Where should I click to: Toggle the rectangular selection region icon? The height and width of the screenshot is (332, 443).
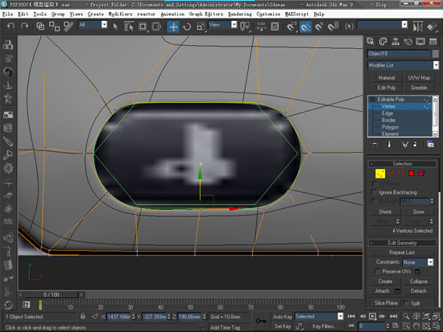143,27
